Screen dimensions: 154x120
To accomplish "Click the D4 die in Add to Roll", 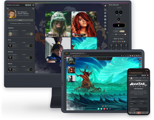I will point(116,46).
